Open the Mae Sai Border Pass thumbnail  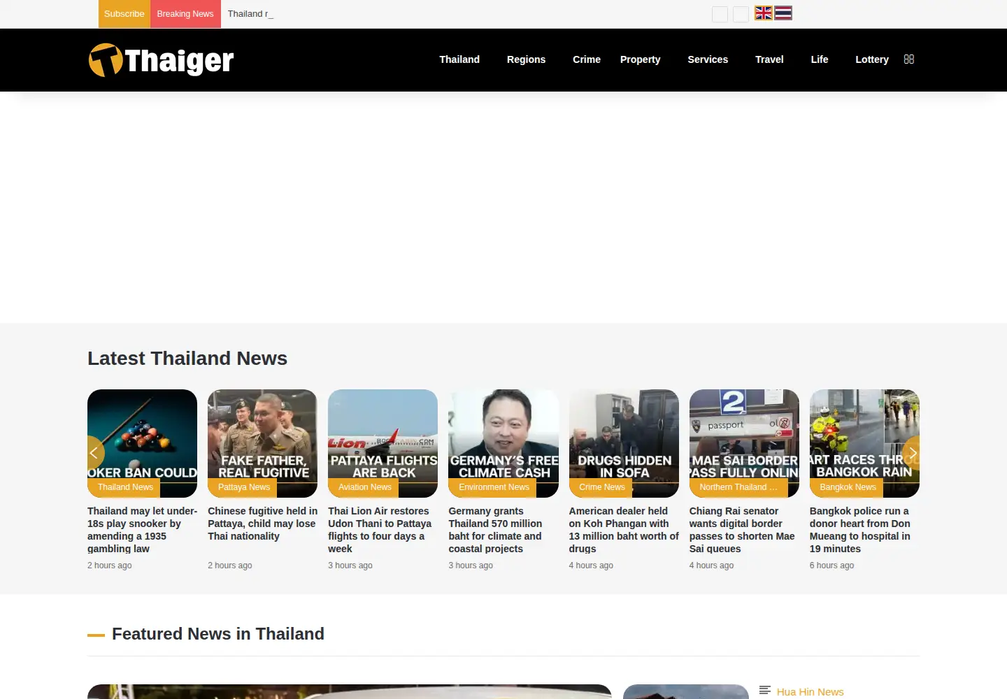(744, 443)
